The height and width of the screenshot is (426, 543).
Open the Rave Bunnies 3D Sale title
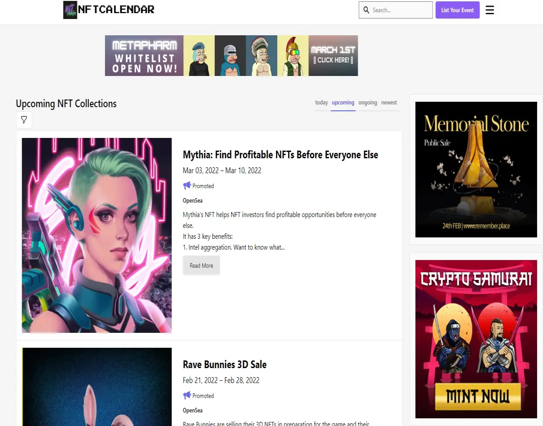tap(225, 364)
